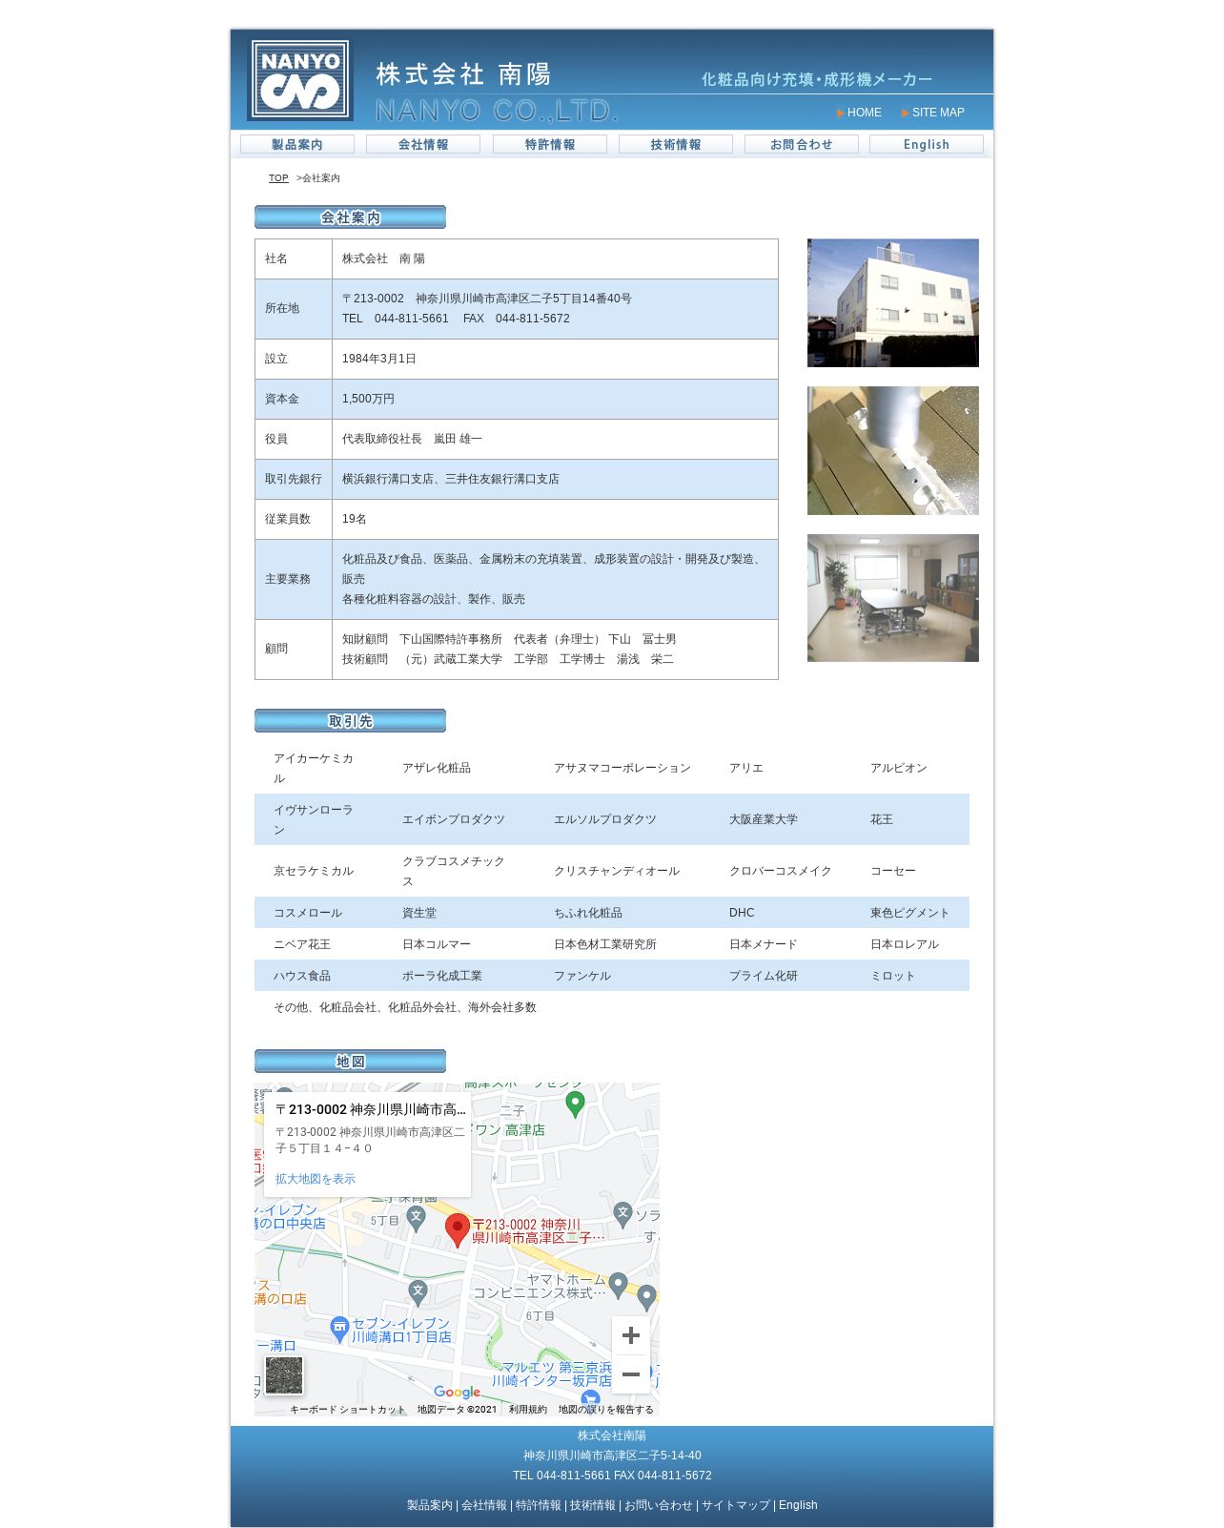View the company building photo
1224x1528 pixels.
click(893, 302)
